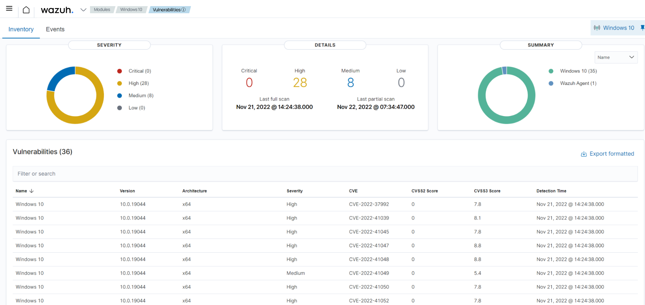The height and width of the screenshot is (305, 645).
Task: Click the wazuh logo
Action: [57, 10]
